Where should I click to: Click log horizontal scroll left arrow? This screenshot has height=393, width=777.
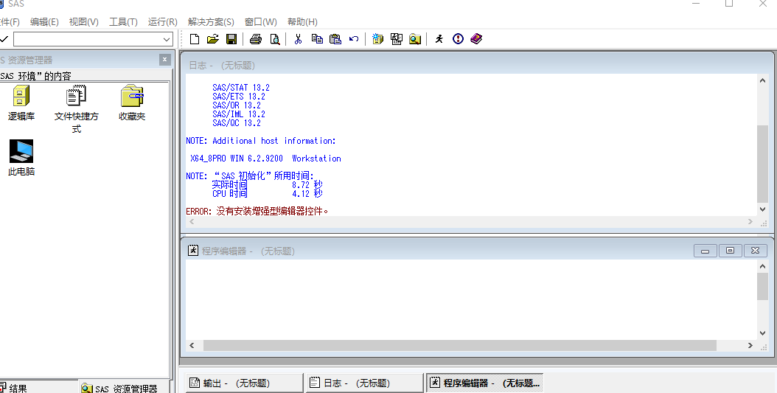192,221
